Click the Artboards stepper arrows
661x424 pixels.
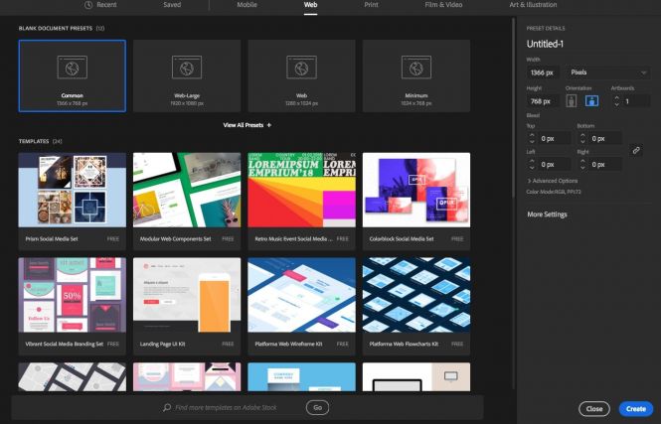[x=616, y=101]
